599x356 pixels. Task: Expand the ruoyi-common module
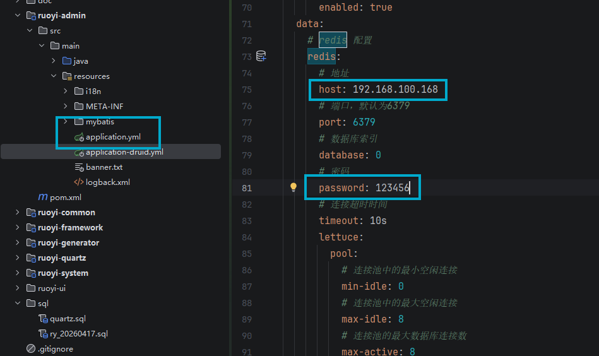tap(18, 212)
